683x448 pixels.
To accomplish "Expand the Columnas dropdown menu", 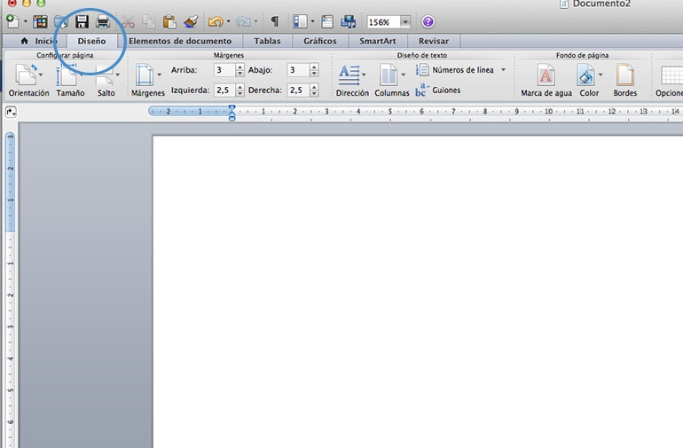I will [x=391, y=80].
